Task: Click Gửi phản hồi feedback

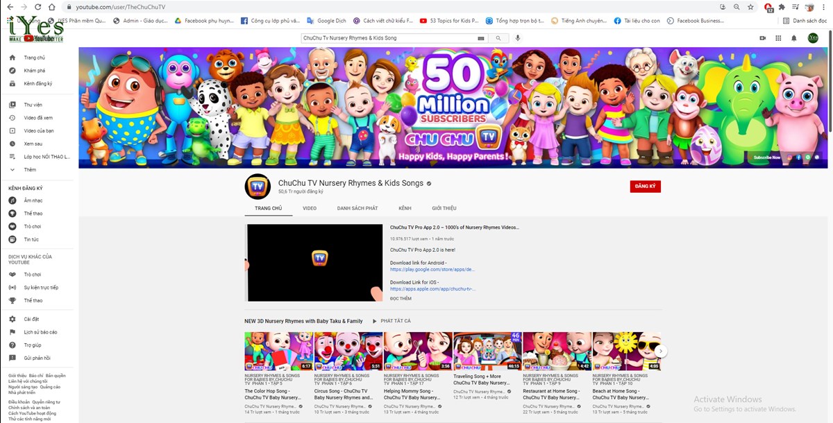Action: (x=37, y=359)
